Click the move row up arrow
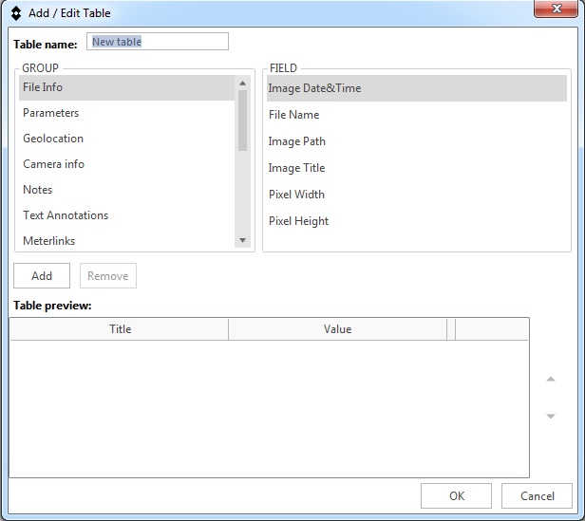 click(x=550, y=380)
